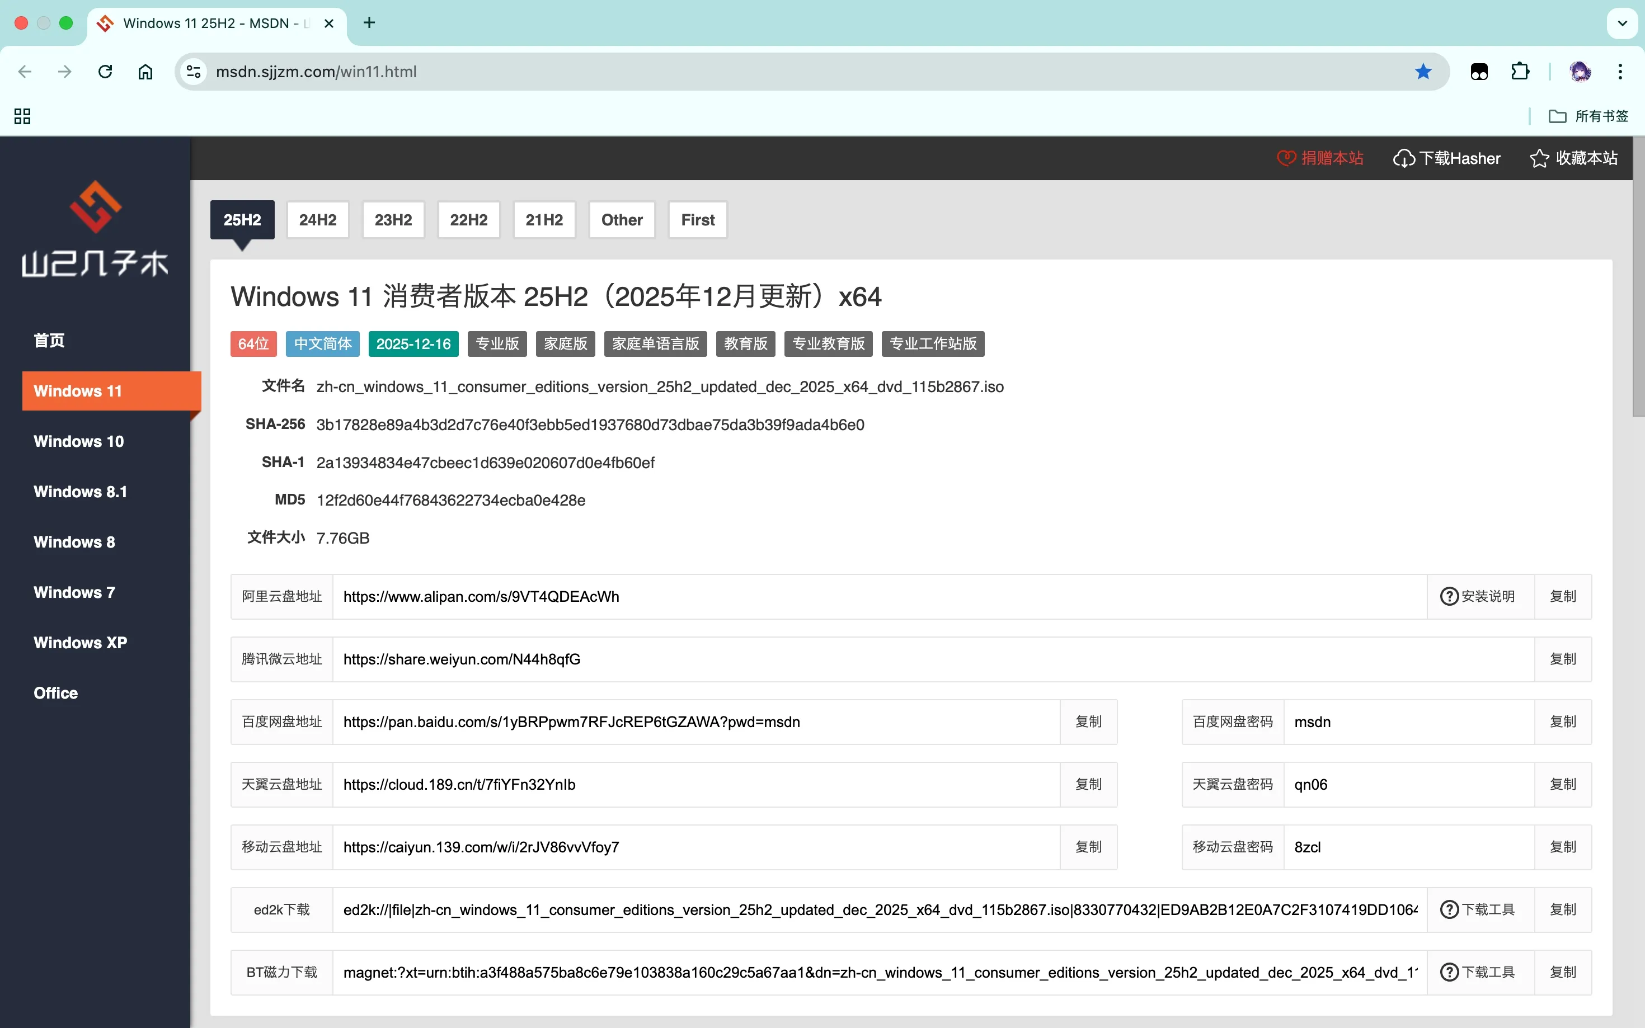The image size is (1645, 1028).
Task: Click the 捐赠本站 donate link
Action: (x=1320, y=158)
